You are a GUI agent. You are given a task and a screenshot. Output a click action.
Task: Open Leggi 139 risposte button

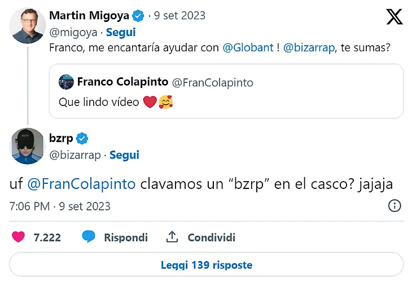point(206,265)
